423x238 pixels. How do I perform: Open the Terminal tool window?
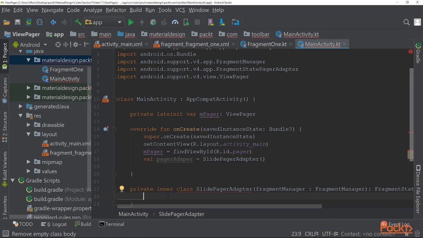112,224
